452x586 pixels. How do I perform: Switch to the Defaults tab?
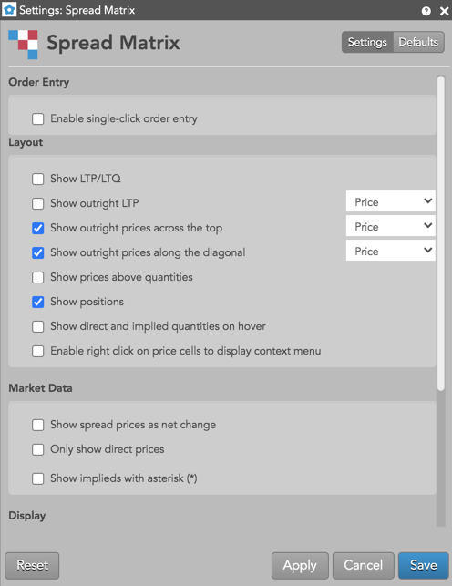point(418,42)
